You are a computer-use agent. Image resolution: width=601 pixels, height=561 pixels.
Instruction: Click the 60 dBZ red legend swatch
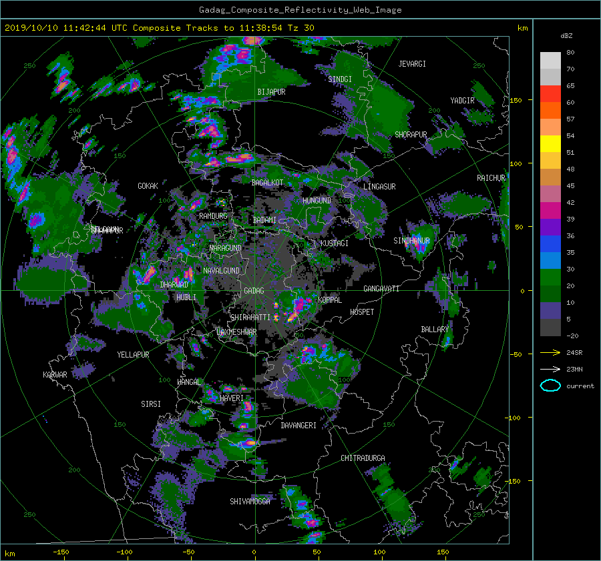coord(550,93)
